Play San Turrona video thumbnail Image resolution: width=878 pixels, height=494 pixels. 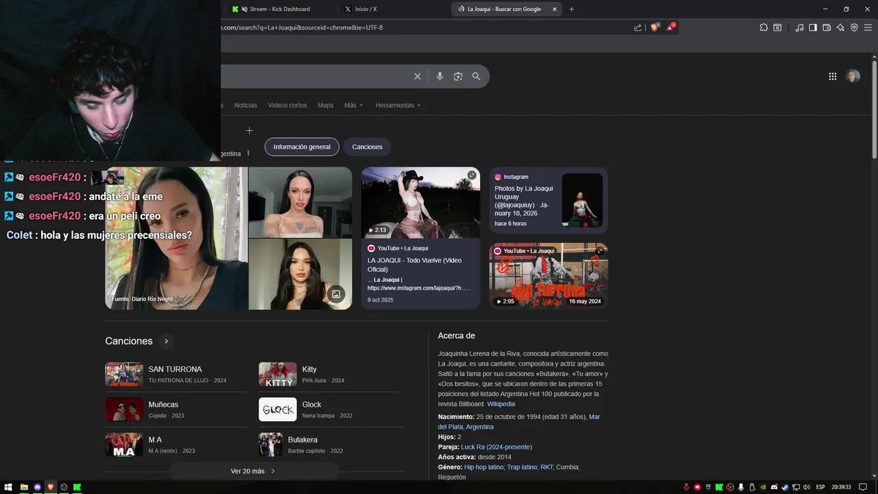tap(548, 275)
